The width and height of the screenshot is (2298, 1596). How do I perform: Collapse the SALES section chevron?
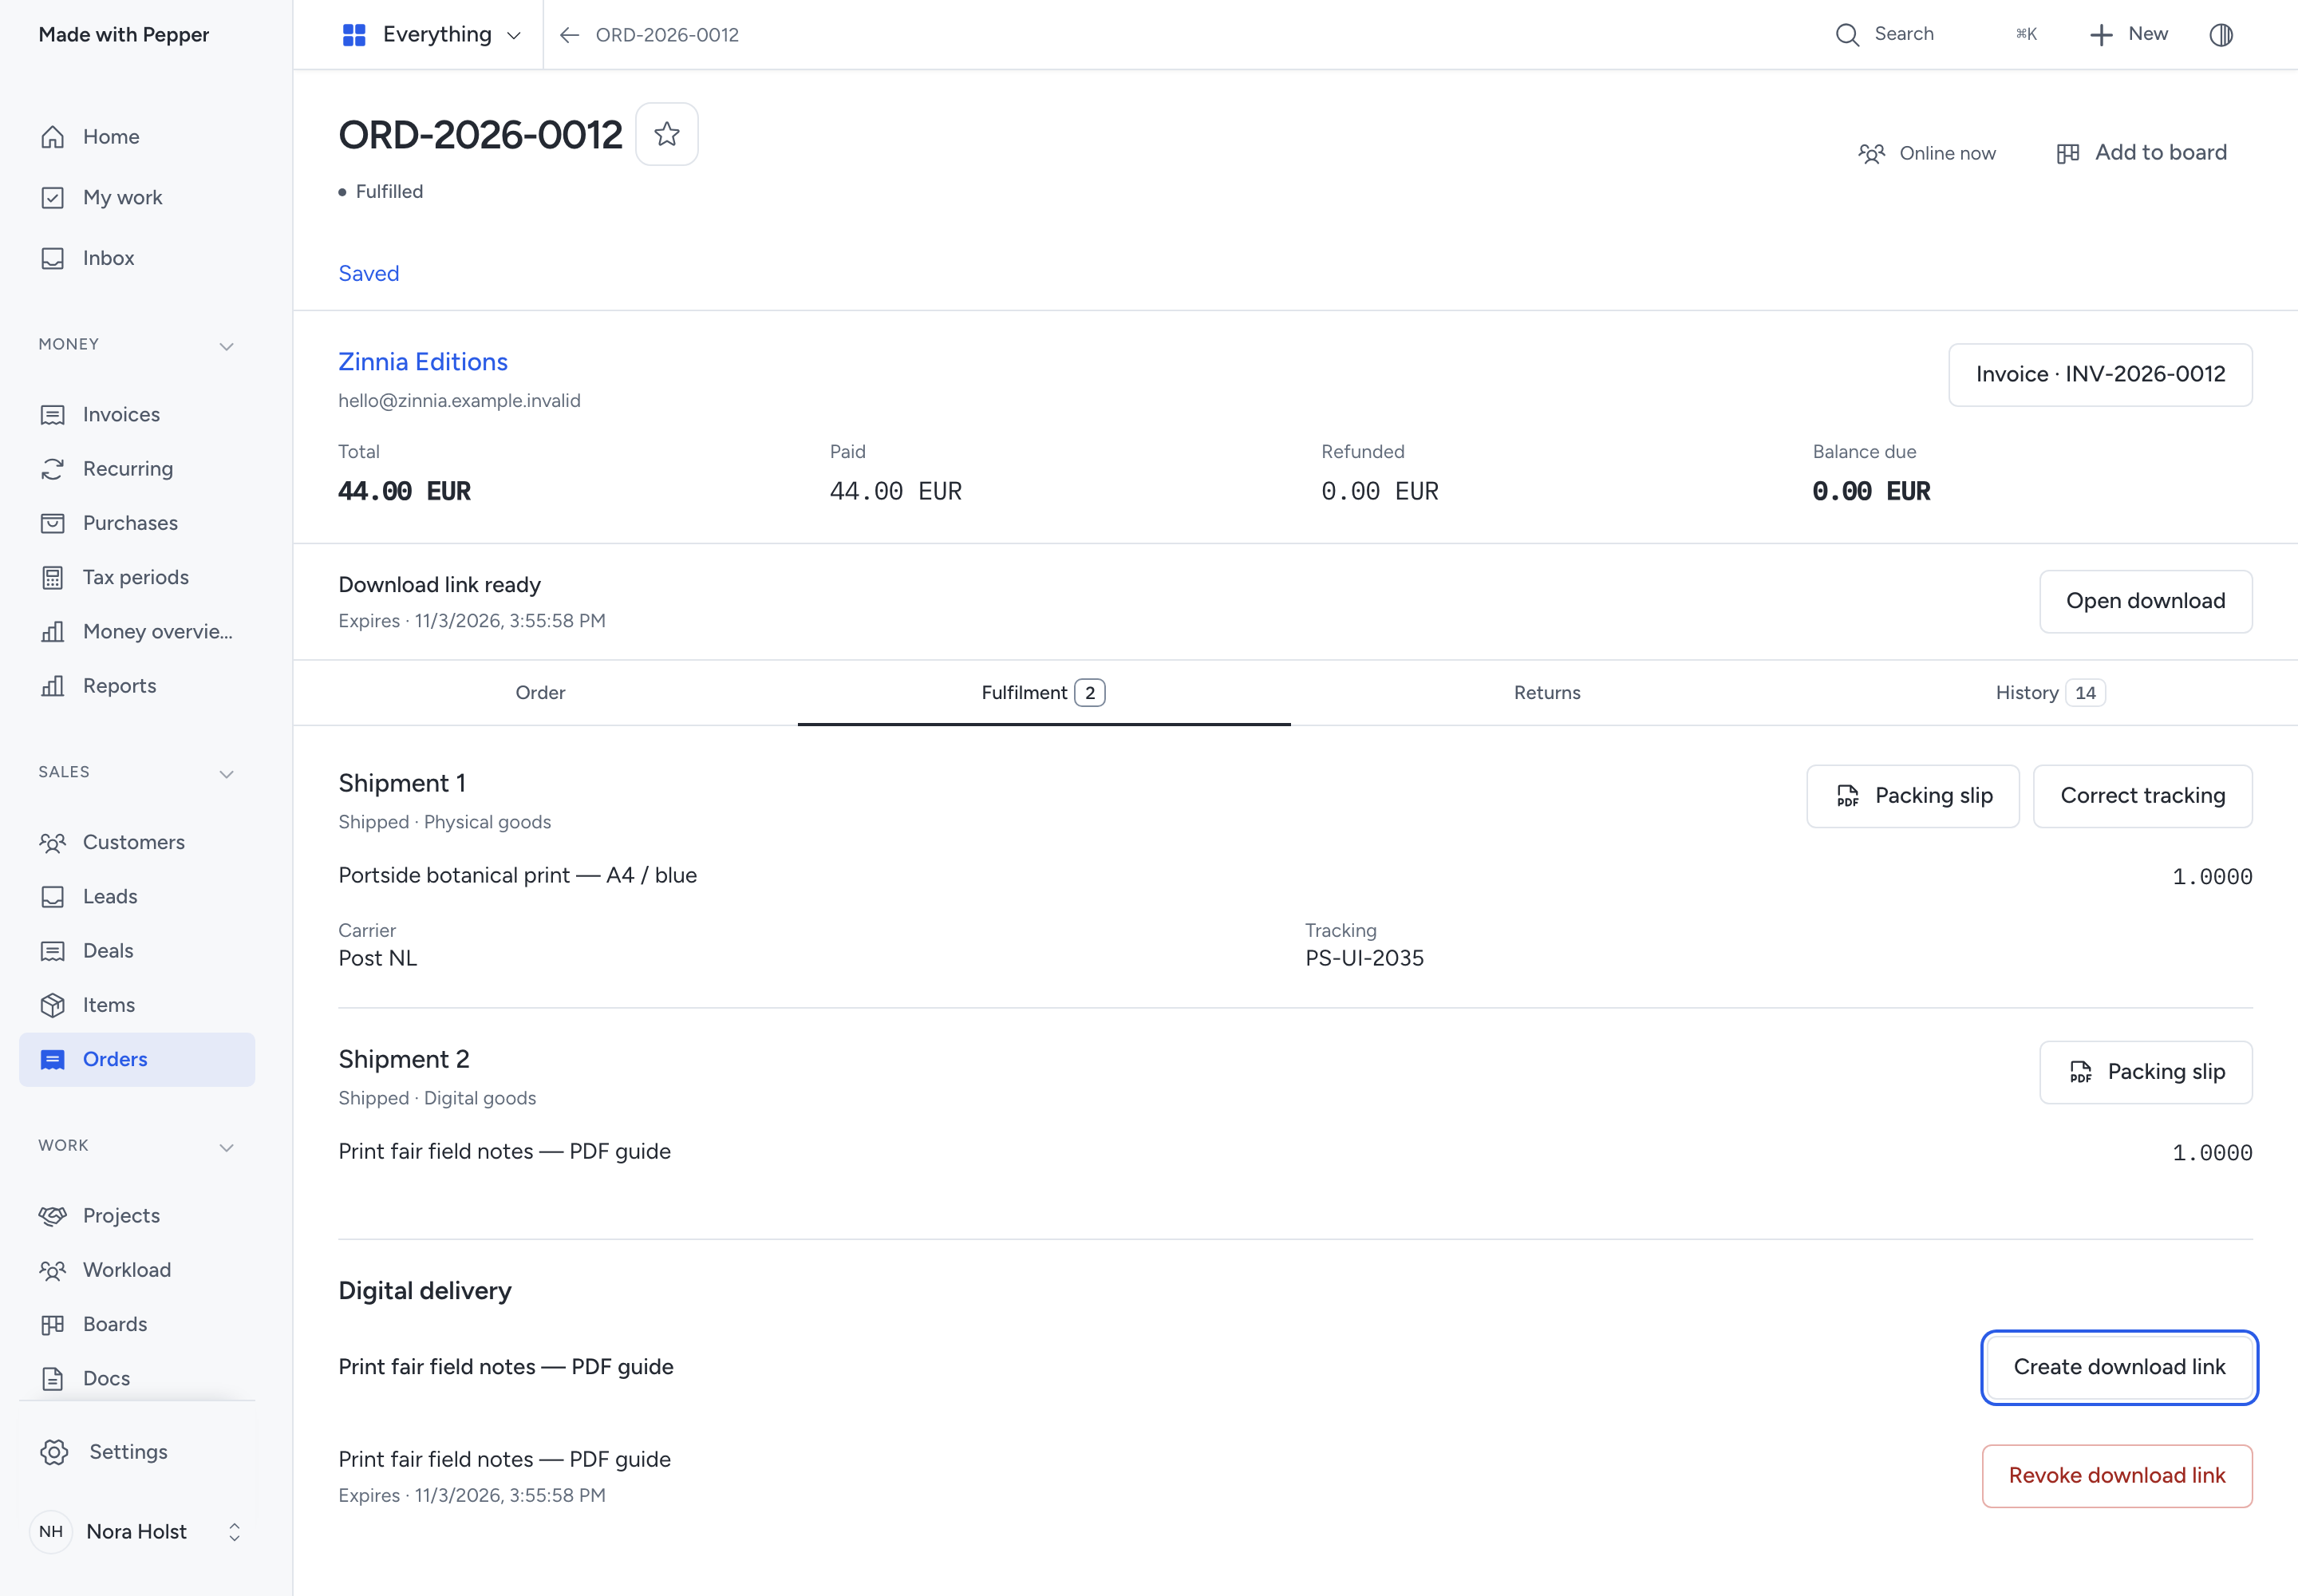click(227, 774)
